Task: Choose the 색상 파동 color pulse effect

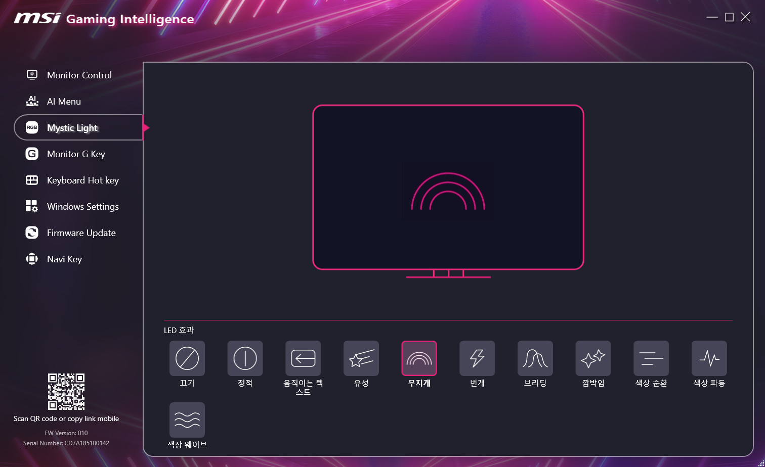Action: (709, 358)
